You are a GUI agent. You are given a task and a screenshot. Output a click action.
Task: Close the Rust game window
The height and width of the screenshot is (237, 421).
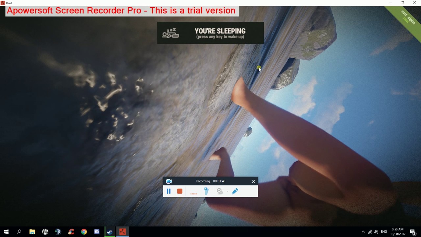tap(414, 3)
